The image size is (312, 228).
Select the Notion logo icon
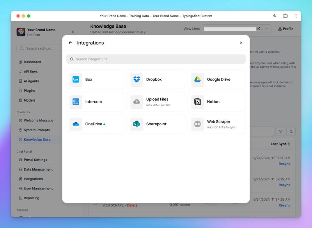(x=198, y=102)
